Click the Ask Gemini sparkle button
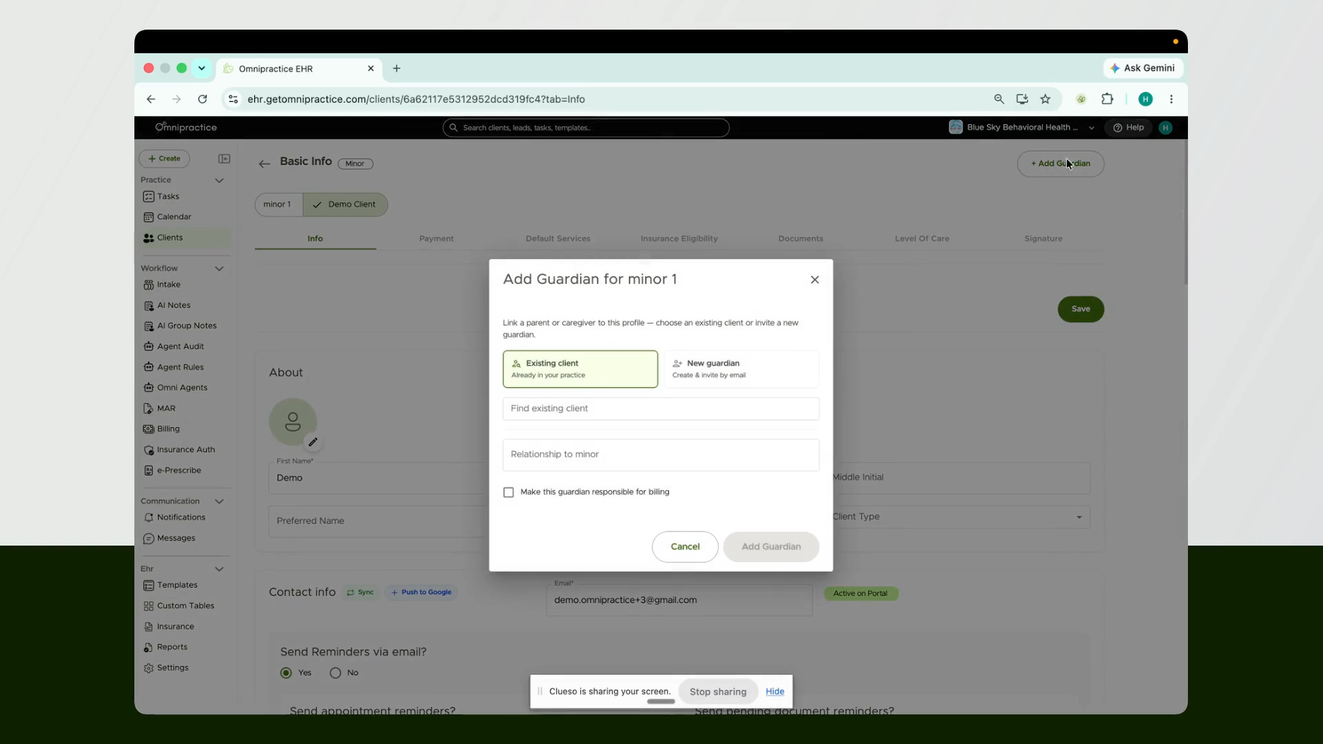 pos(1142,68)
